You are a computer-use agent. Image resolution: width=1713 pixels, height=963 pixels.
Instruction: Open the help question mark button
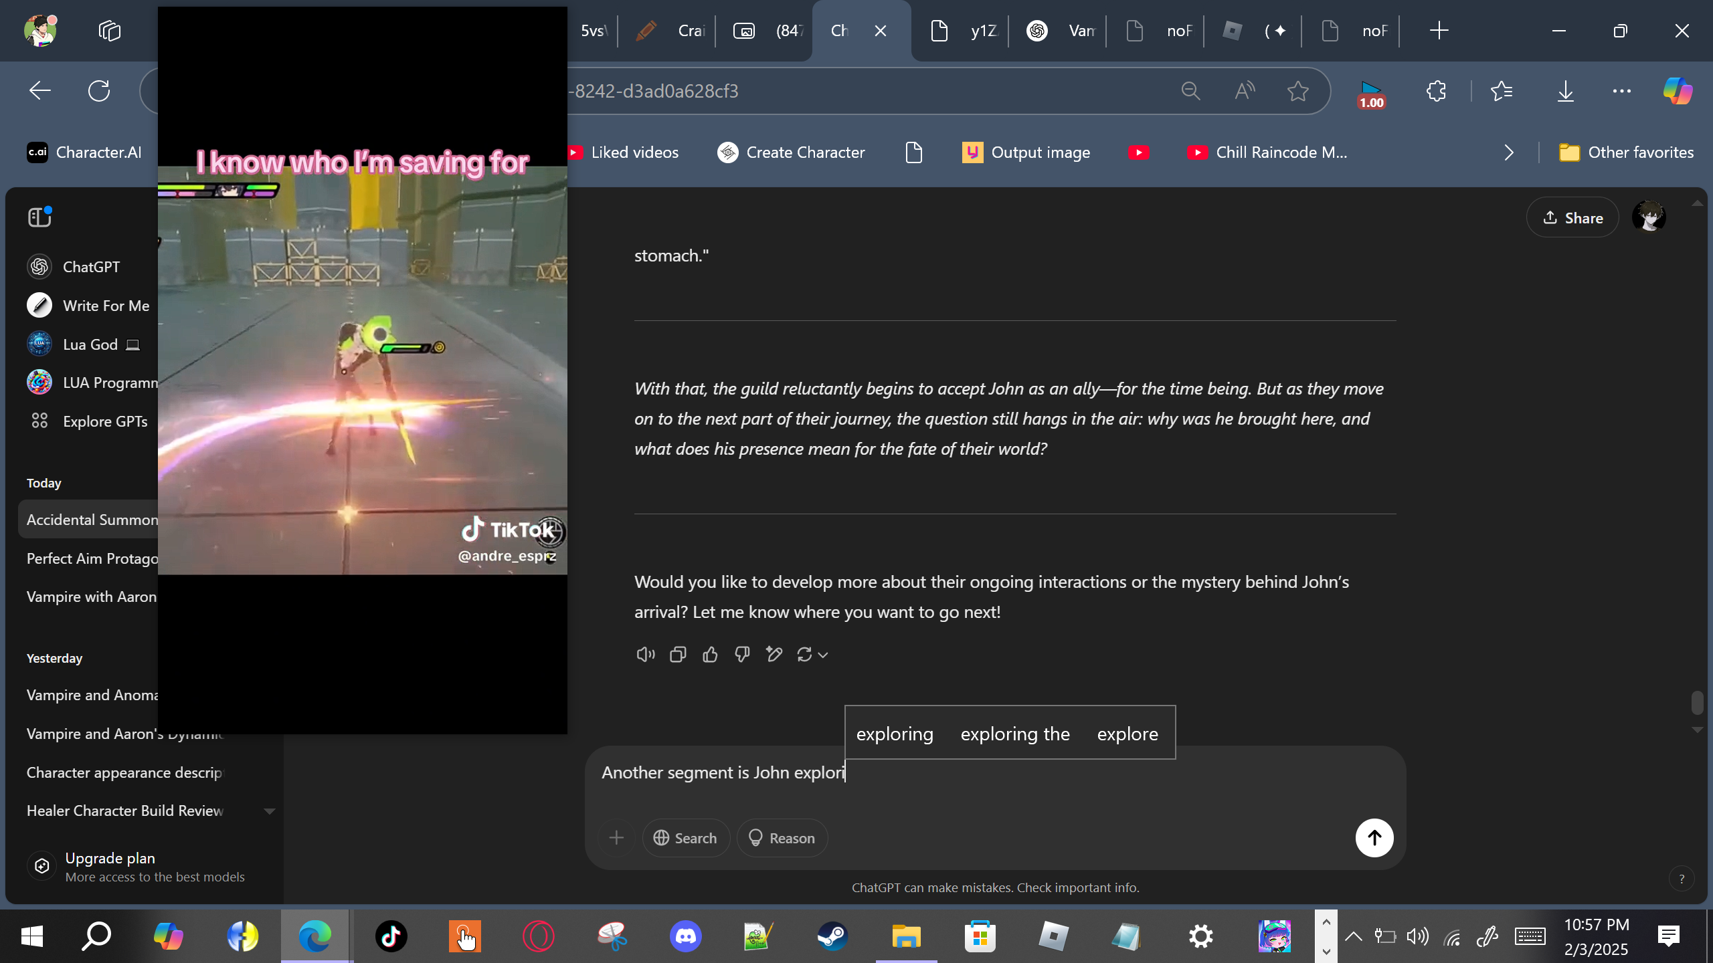[1682, 879]
